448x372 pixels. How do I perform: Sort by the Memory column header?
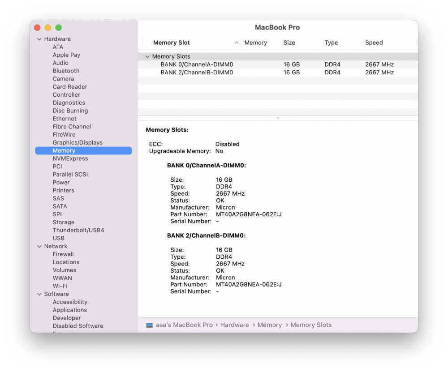click(262, 43)
